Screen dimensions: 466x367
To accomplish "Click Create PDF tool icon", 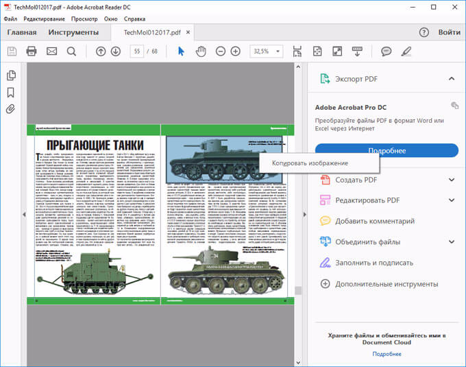I will (x=325, y=180).
